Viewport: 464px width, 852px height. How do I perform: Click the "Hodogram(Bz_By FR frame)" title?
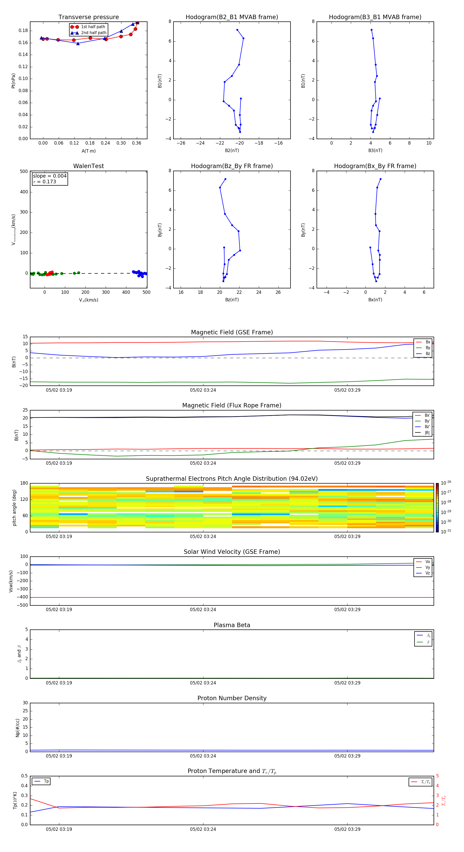pyautogui.click(x=232, y=166)
